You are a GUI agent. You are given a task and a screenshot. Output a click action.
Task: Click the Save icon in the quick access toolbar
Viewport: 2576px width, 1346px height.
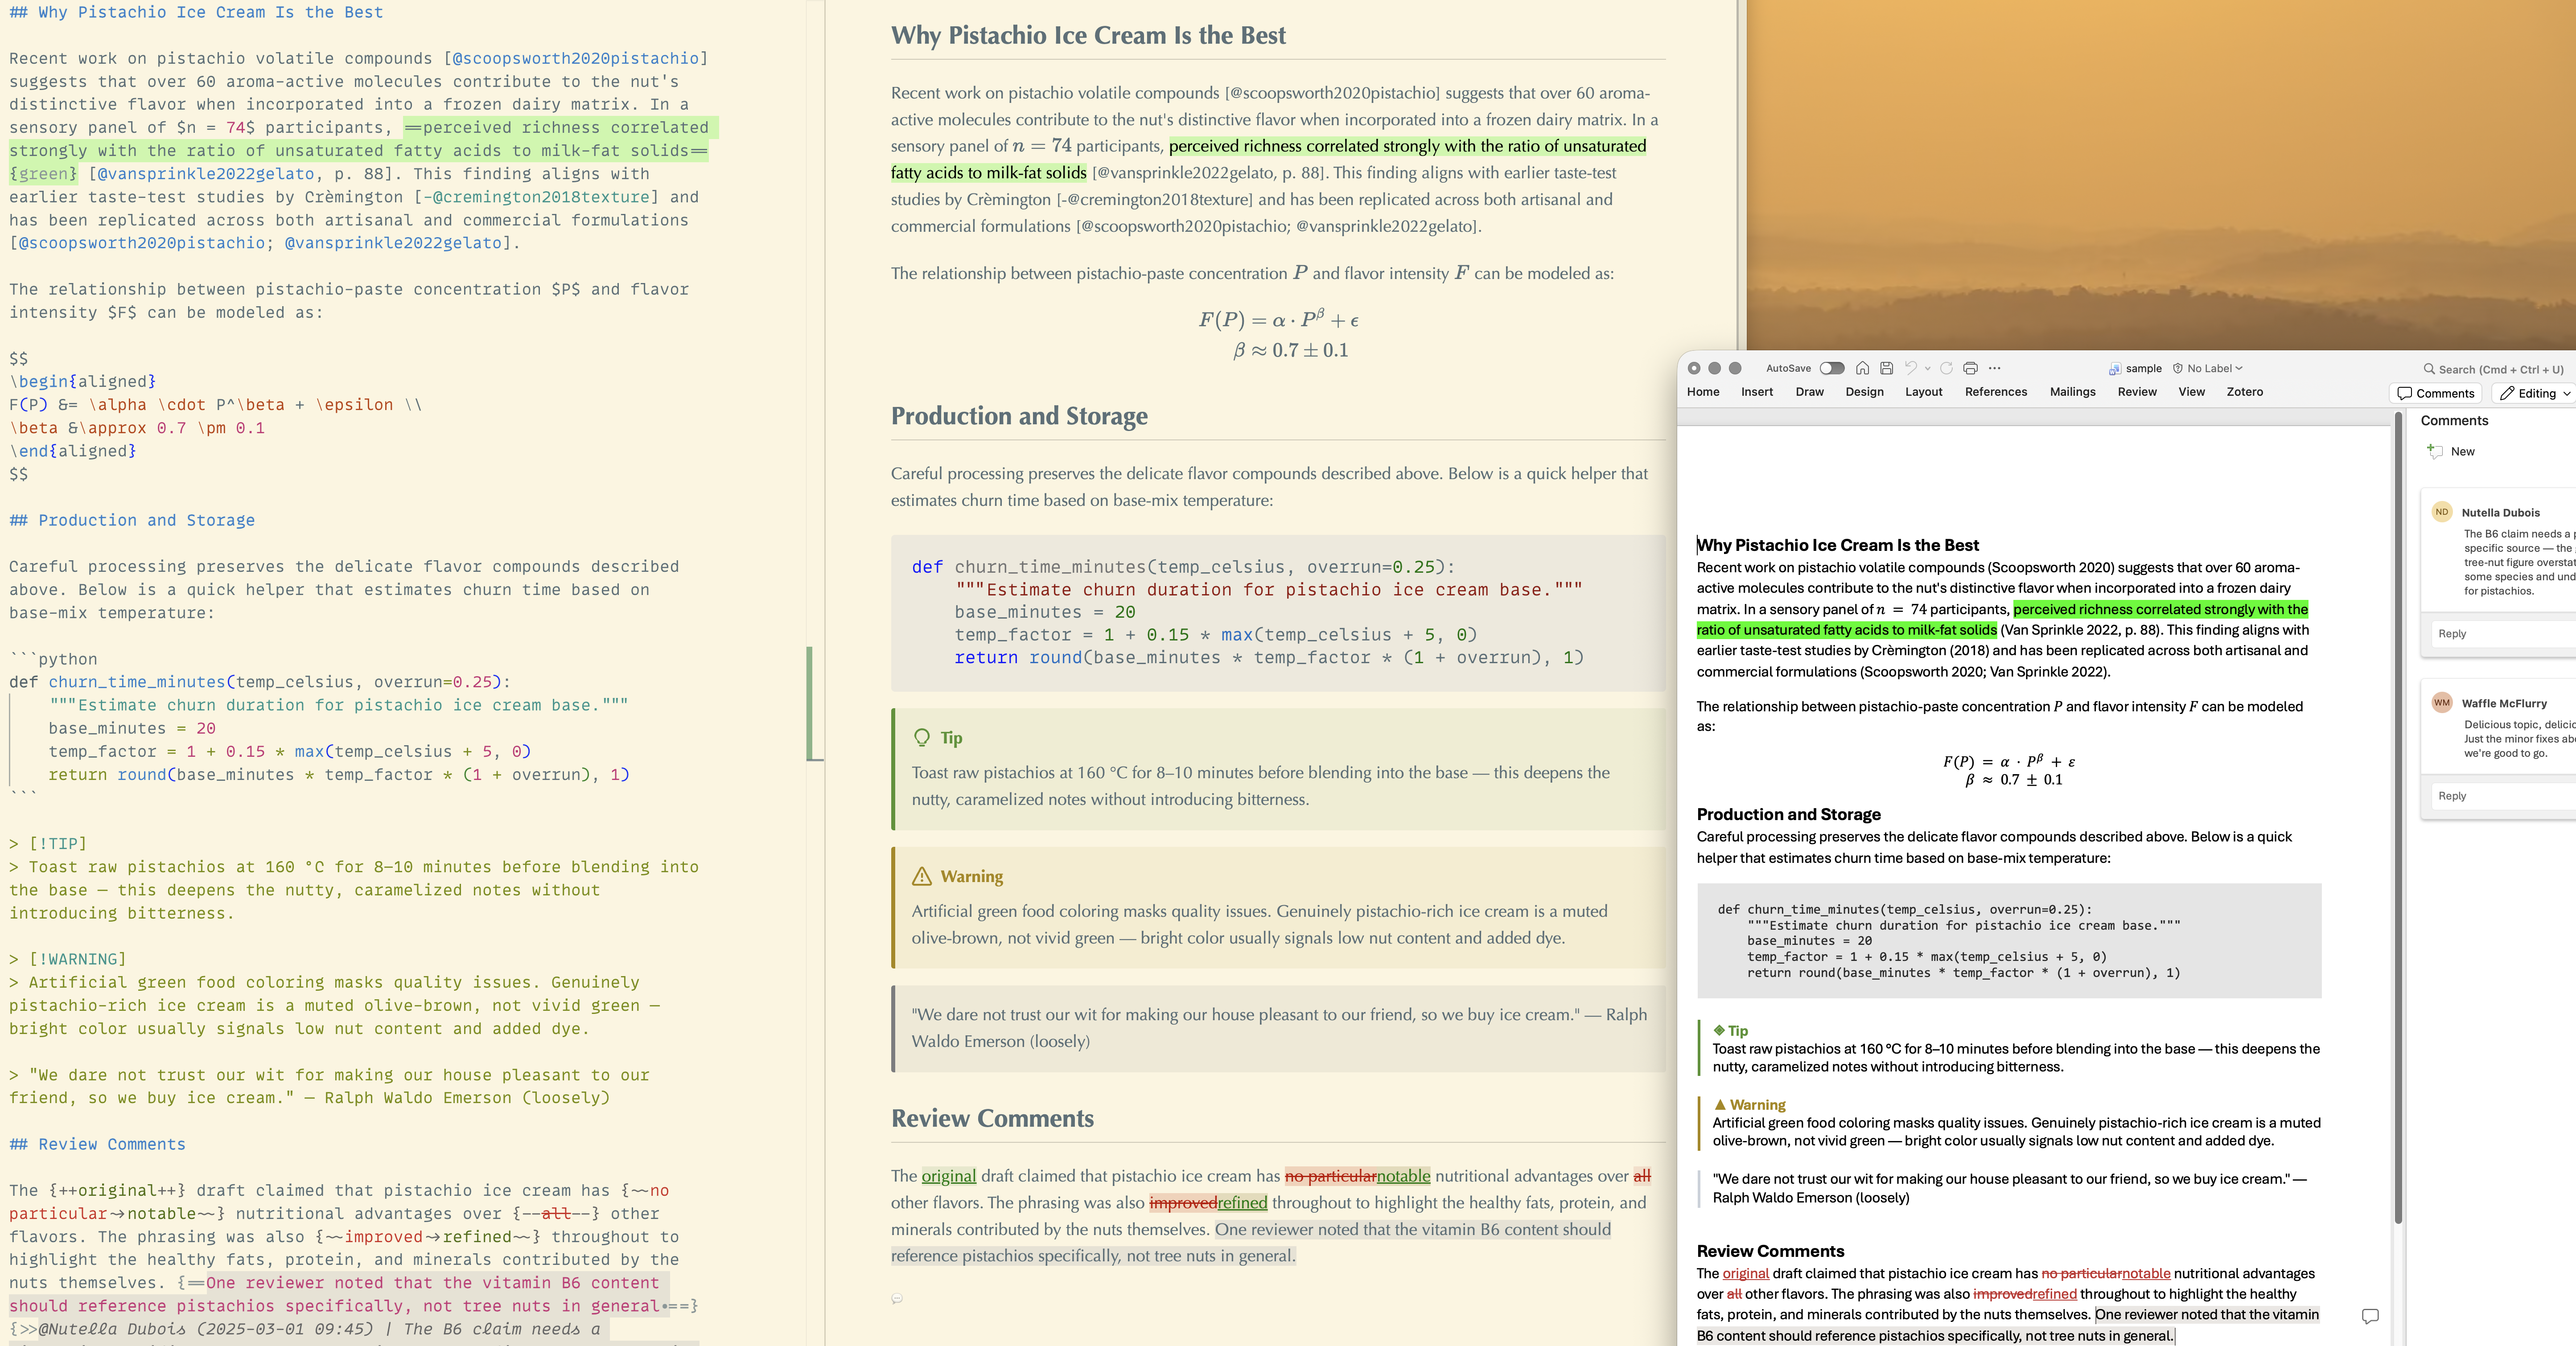point(1887,369)
